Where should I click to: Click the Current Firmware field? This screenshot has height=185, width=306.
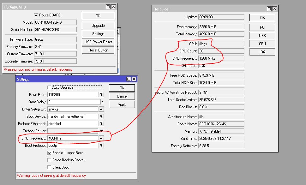pos(56,54)
